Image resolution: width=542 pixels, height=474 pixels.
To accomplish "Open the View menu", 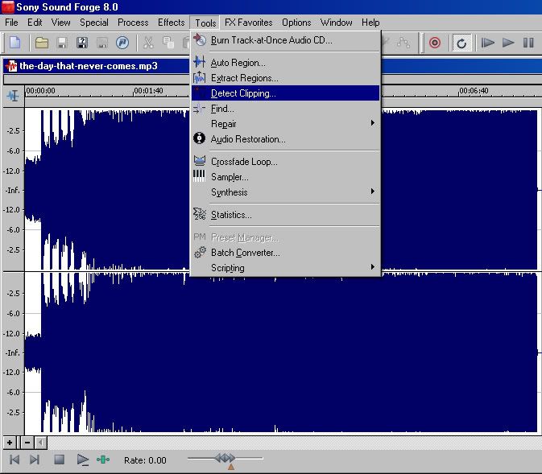I will click(61, 23).
